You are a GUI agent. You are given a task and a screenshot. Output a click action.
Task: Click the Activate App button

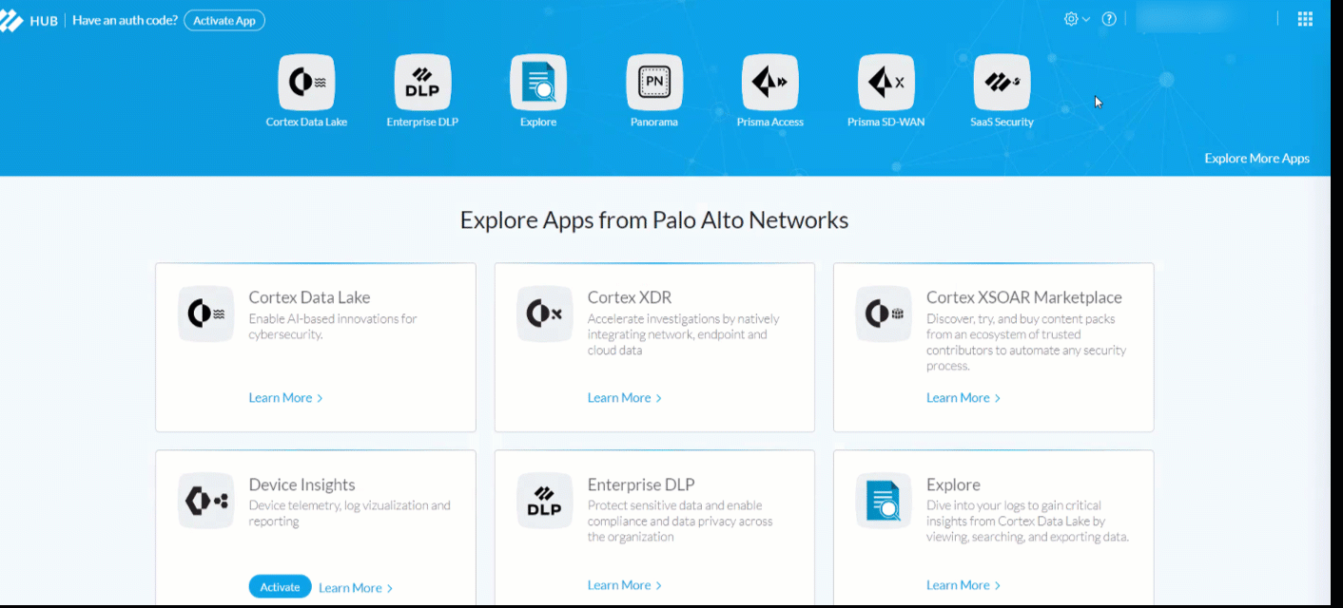coord(224,21)
